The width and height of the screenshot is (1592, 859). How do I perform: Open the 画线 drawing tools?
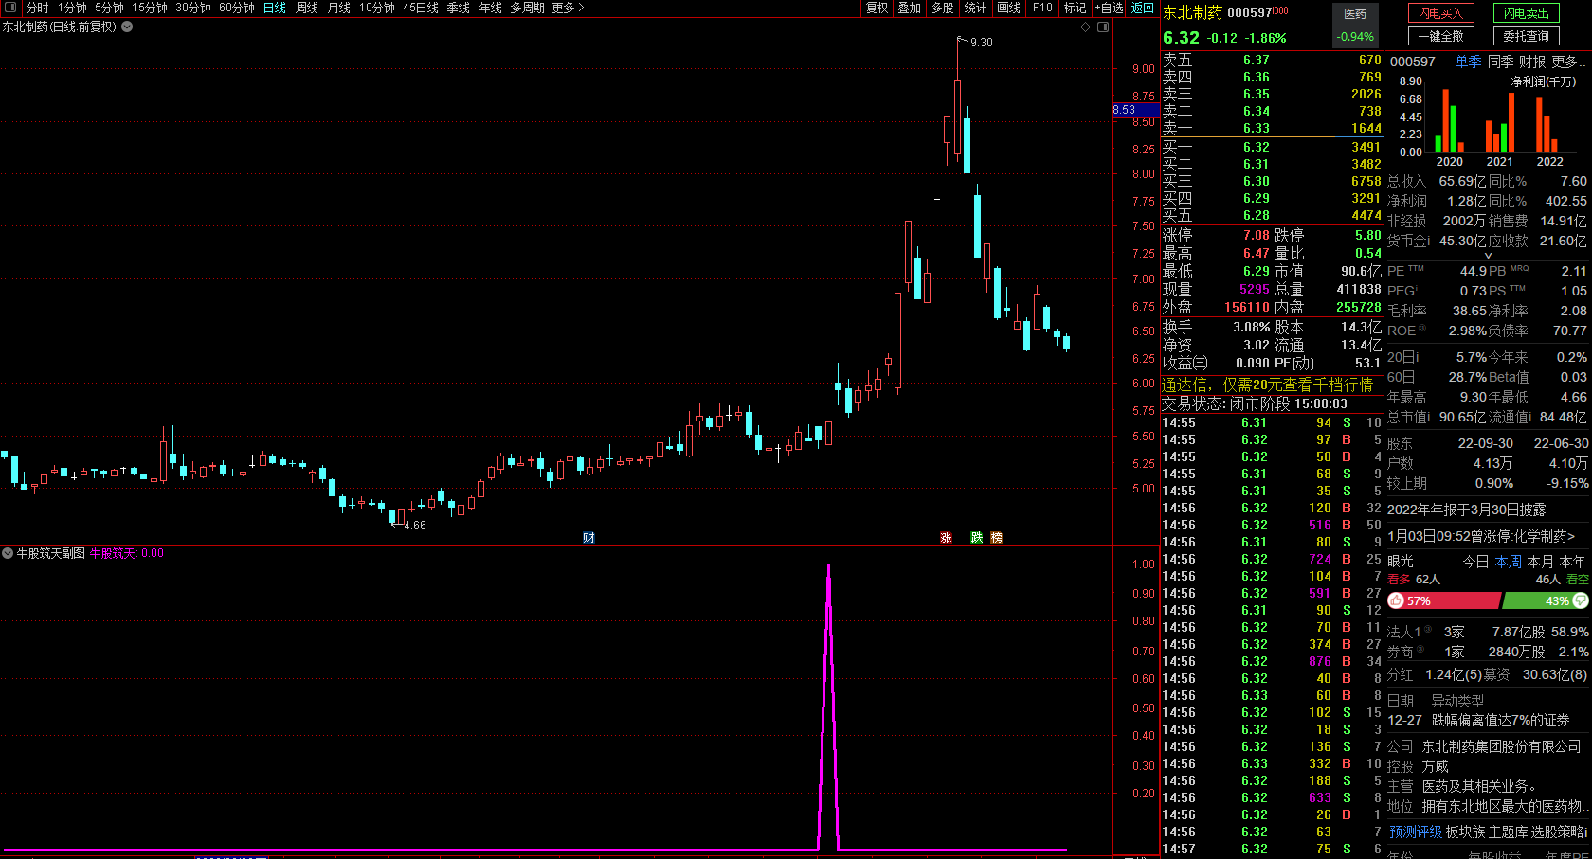coord(1009,8)
